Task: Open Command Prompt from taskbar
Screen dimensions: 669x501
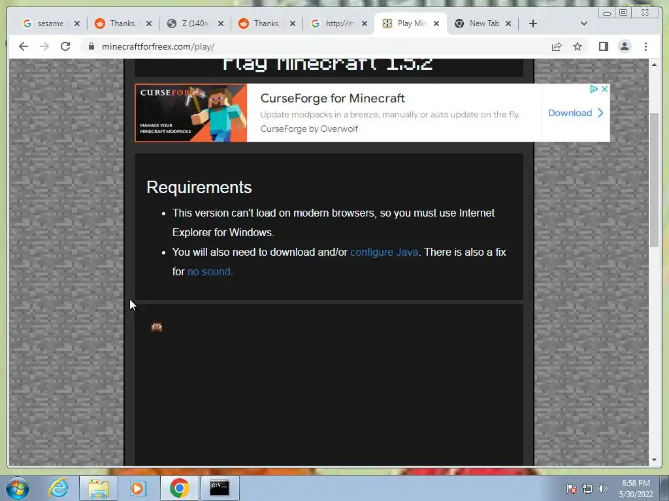Action: (x=220, y=488)
